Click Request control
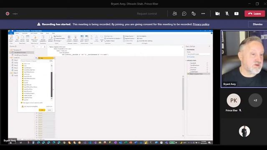The width and height of the screenshot is (267, 150). (x=147, y=14)
